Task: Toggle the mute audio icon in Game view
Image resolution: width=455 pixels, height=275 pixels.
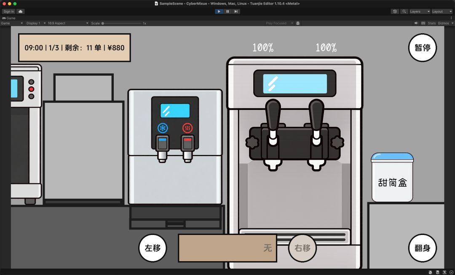Action: [416, 23]
